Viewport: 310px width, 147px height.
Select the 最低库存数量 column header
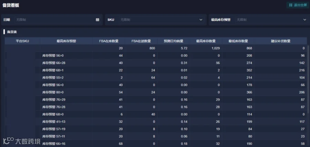[238, 41]
